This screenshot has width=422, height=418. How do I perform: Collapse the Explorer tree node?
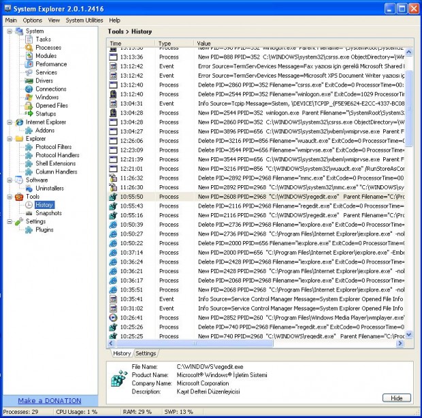[x=10, y=139]
